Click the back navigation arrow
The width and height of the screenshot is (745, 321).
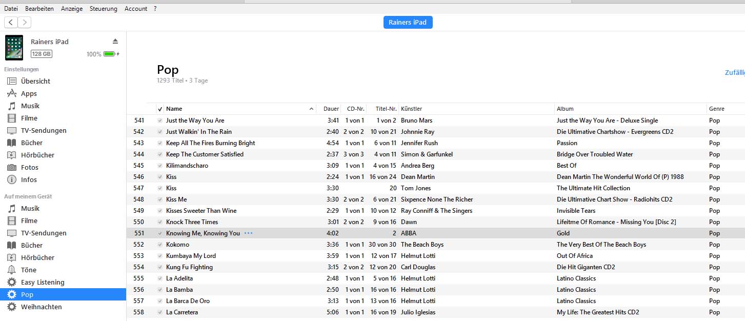point(11,22)
